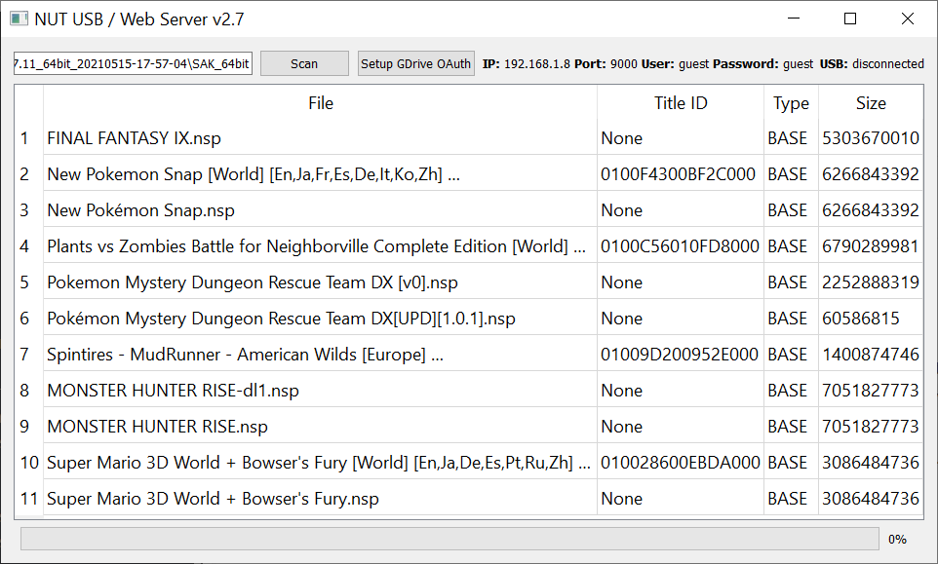Screen dimensions: 938x564
Task: Click BASE type in Spintires row
Action: point(787,355)
